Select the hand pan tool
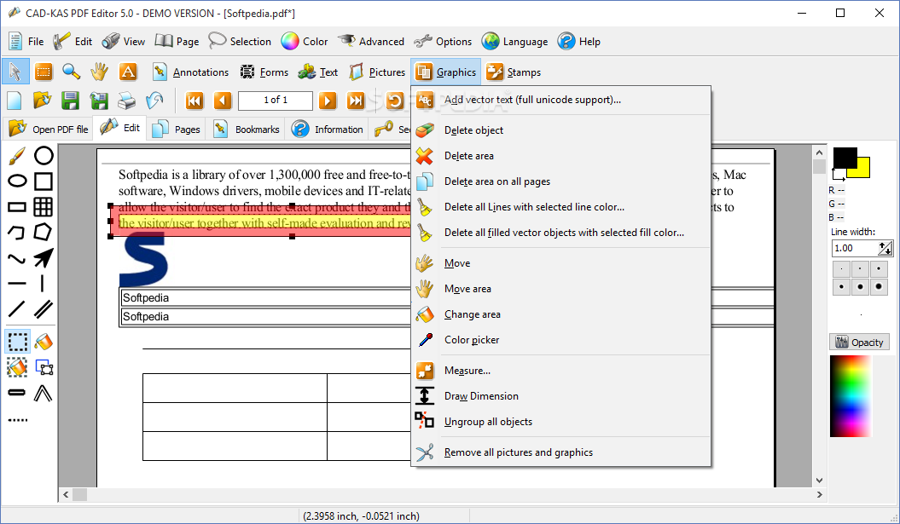900x524 pixels. tap(99, 72)
